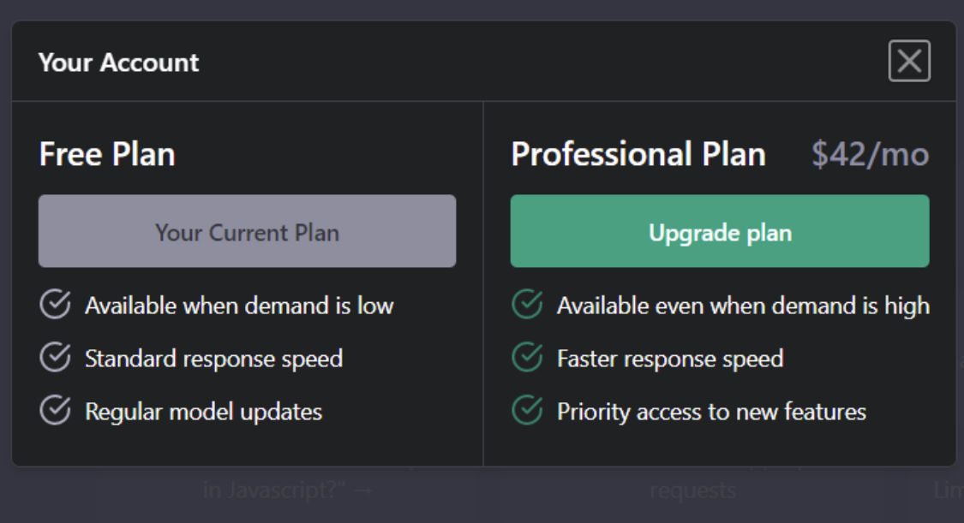This screenshot has height=523, width=964.
Task: Click the $42/mo price label
Action: click(870, 154)
